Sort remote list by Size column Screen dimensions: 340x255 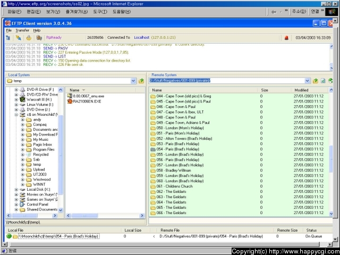tap(274, 90)
